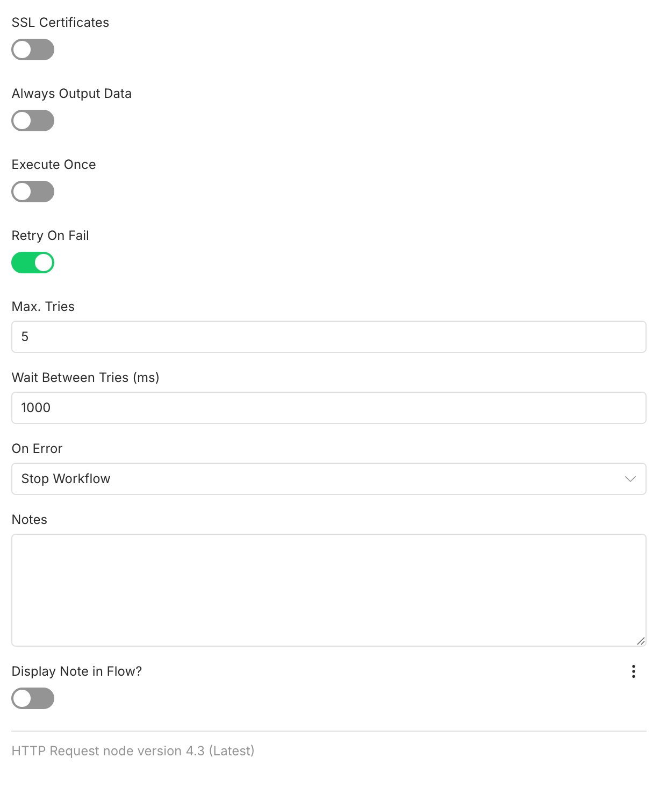Click the 'Retry On Fail' label
The height and width of the screenshot is (793, 660).
pos(50,236)
